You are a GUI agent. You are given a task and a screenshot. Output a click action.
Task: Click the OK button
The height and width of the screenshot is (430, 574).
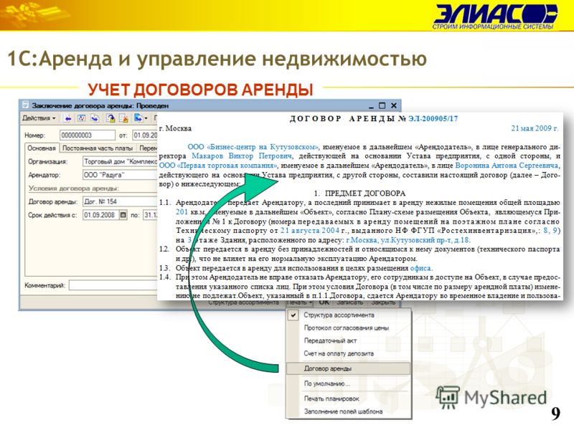click(324, 302)
